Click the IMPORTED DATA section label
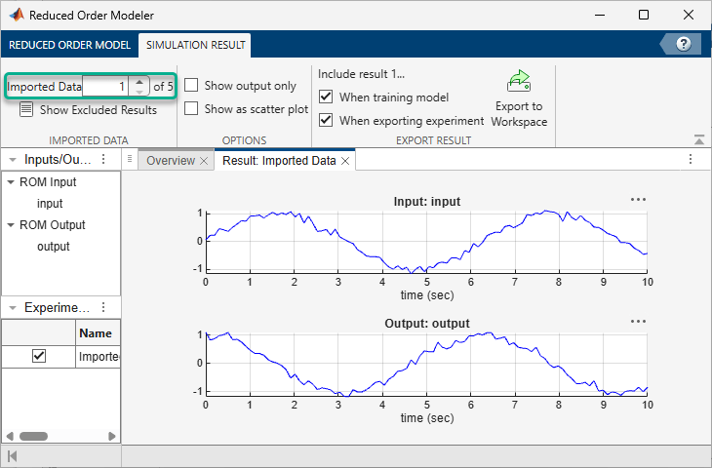Image resolution: width=712 pixels, height=468 pixels. (89, 140)
